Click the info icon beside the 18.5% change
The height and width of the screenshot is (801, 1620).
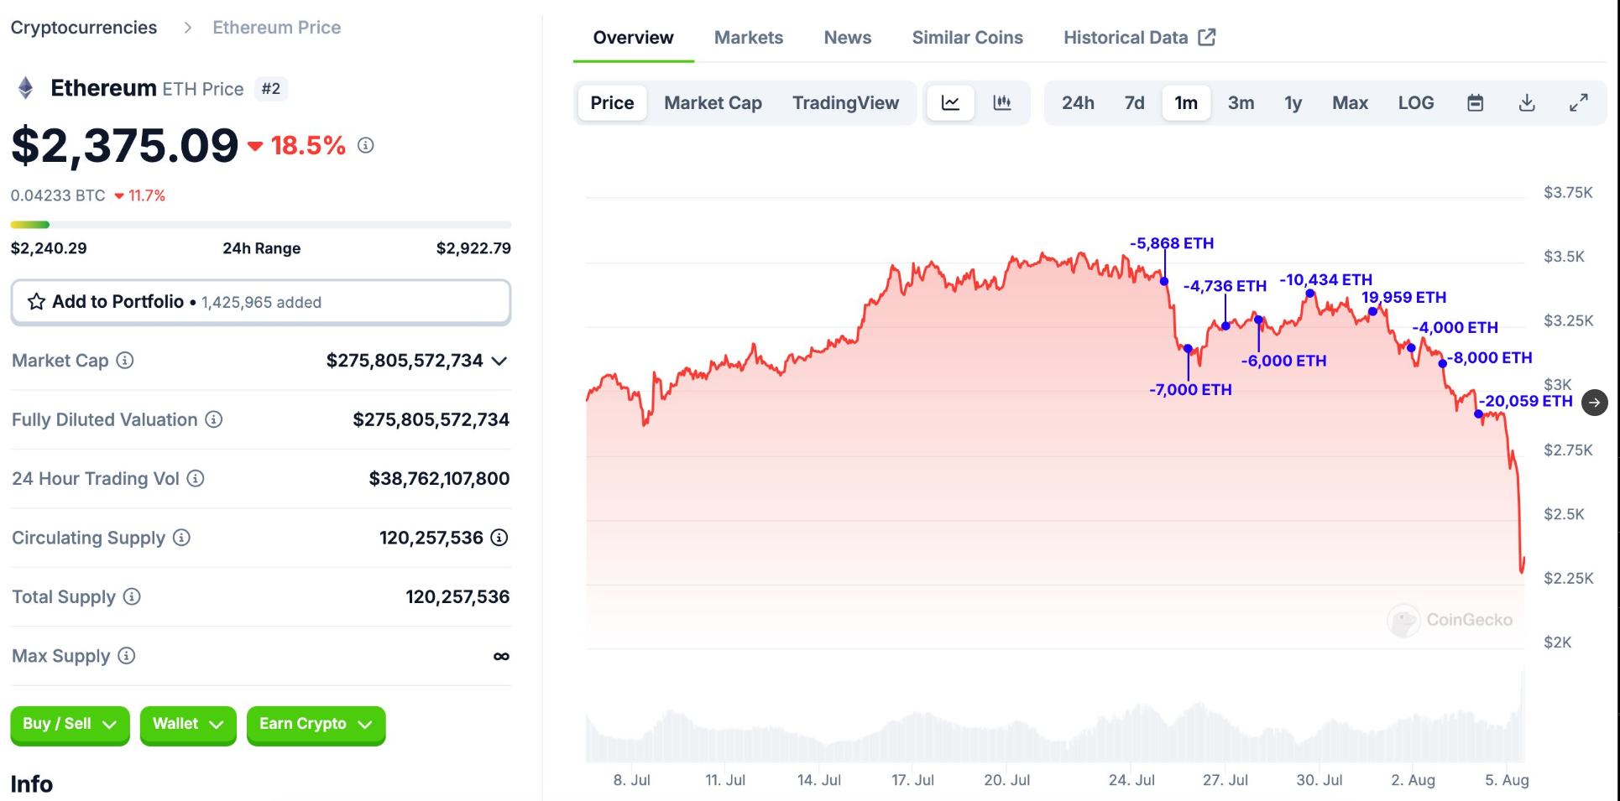[x=364, y=145]
